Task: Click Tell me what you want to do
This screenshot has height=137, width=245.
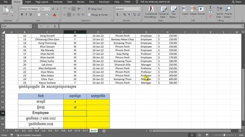Action: (x=155, y=2)
